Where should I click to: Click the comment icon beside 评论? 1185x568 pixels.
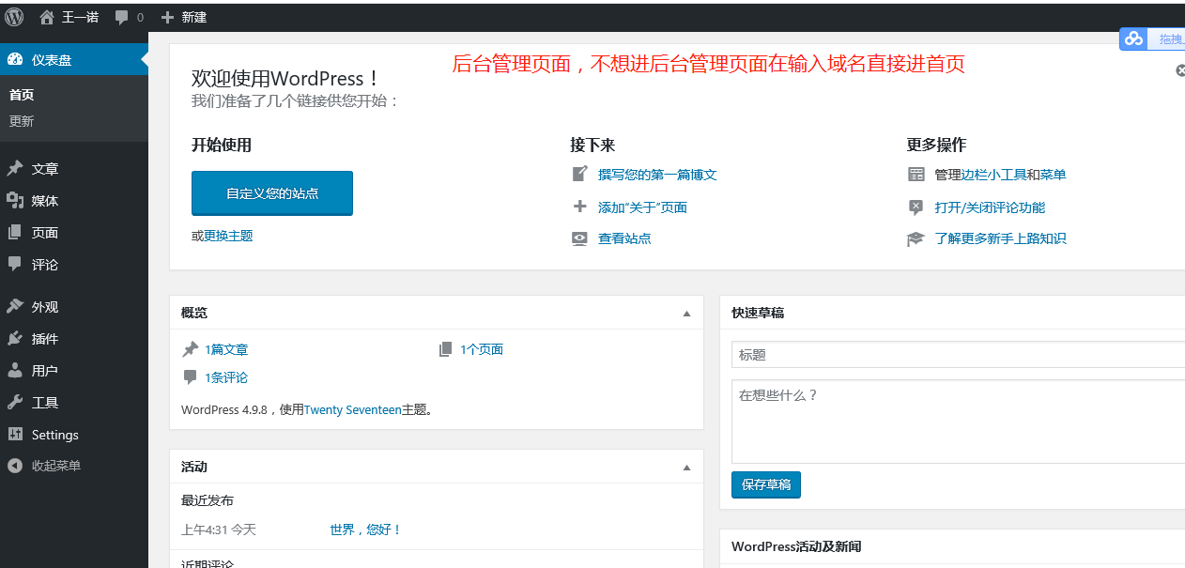15,265
